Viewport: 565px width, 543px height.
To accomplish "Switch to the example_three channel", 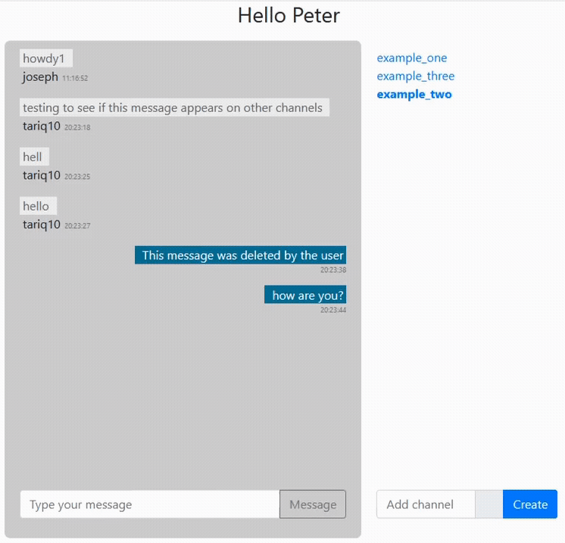I will (x=415, y=76).
